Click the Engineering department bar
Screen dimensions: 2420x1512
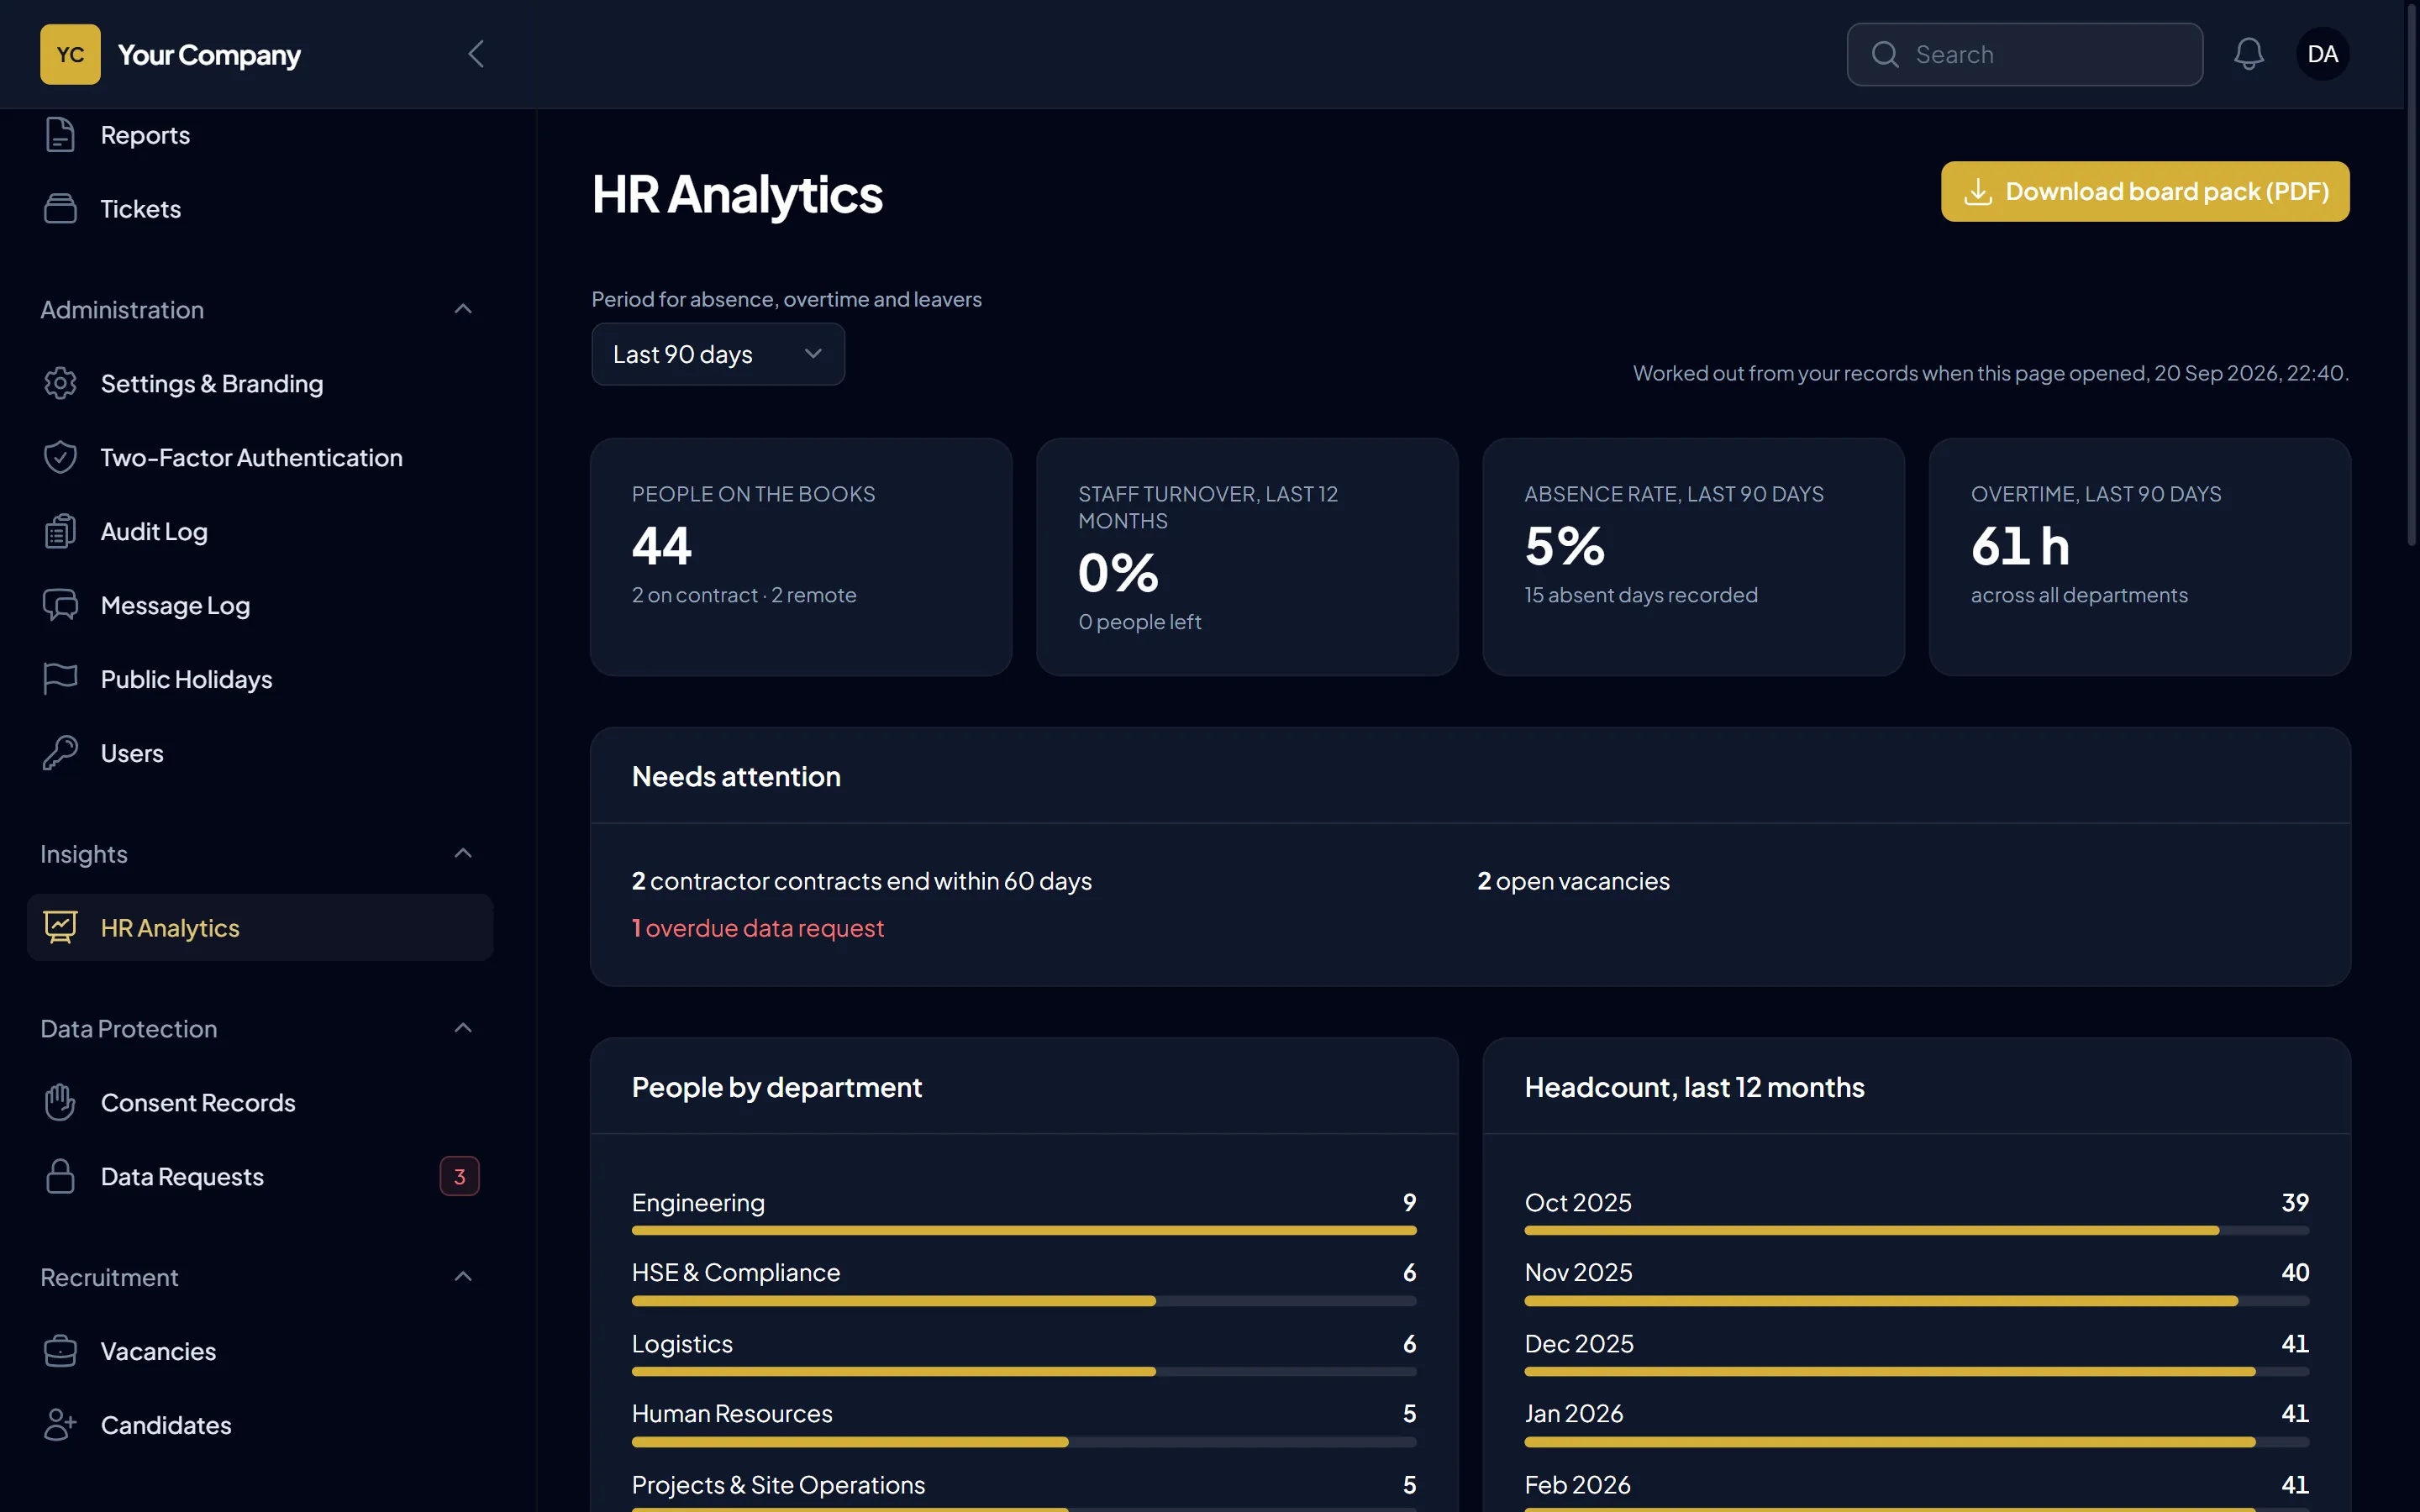(1024, 1230)
